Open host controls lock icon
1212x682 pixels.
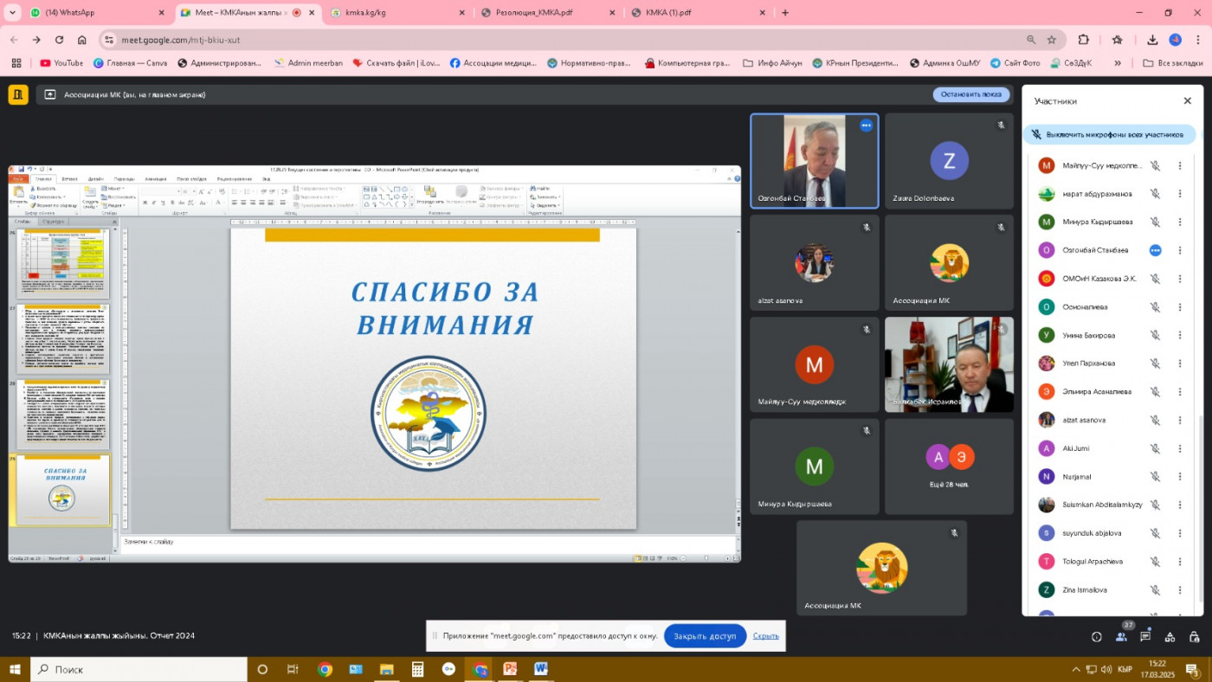pos(1194,637)
